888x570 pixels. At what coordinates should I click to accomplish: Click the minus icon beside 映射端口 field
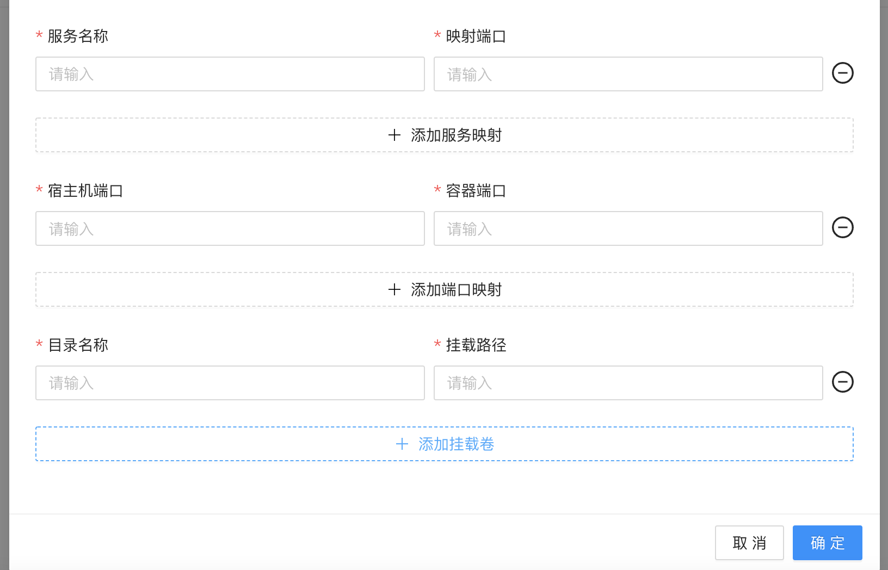[x=842, y=73]
